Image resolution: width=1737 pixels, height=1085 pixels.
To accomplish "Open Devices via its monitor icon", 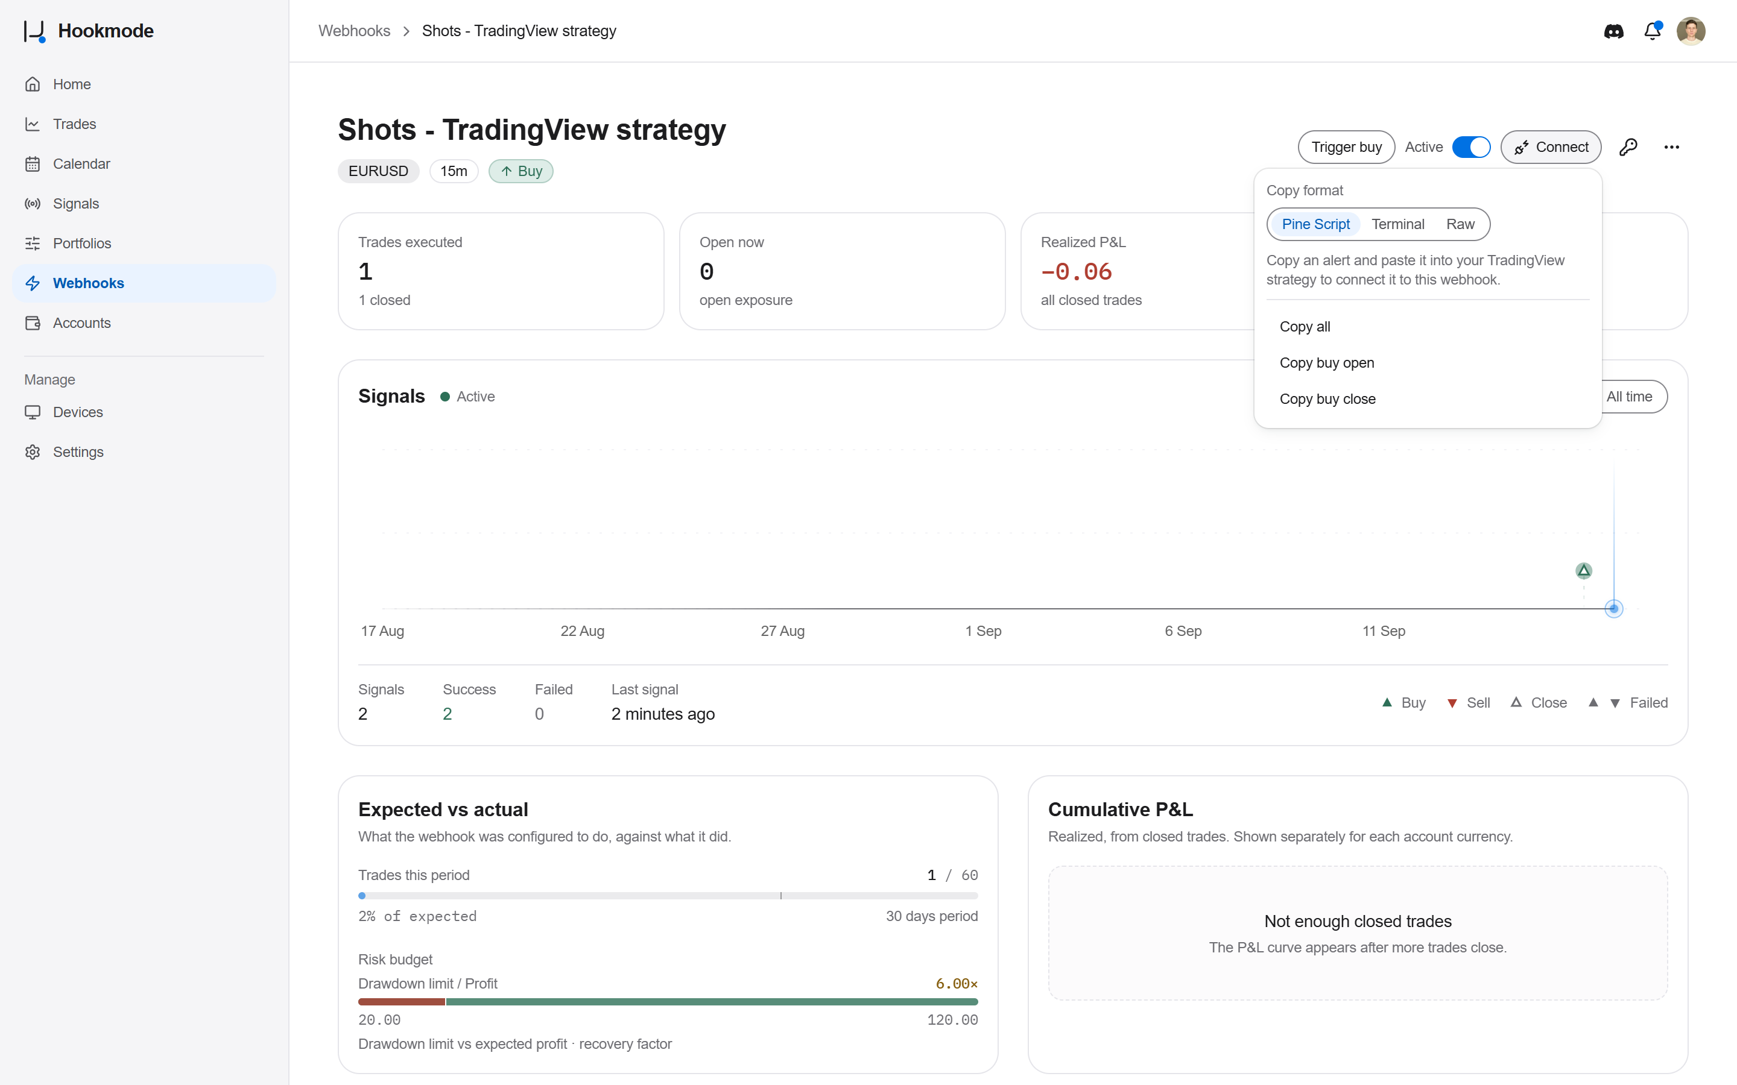I will click(x=33, y=413).
